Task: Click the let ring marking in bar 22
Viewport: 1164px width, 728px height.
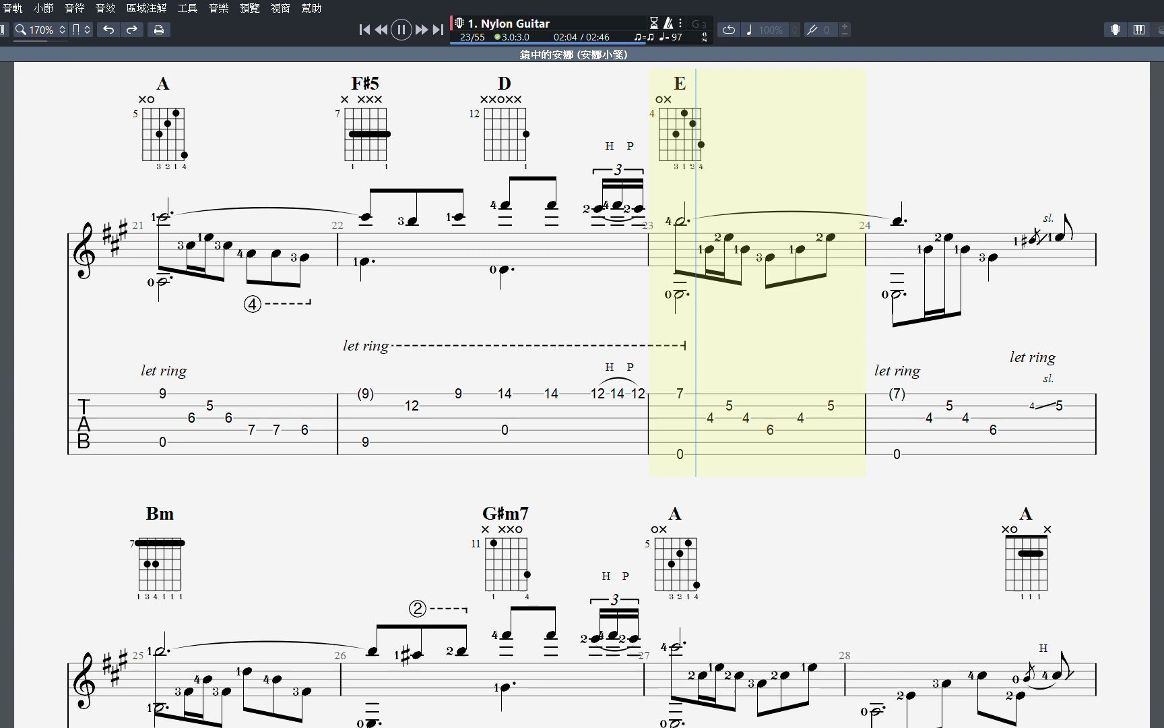Action: [366, 346]
